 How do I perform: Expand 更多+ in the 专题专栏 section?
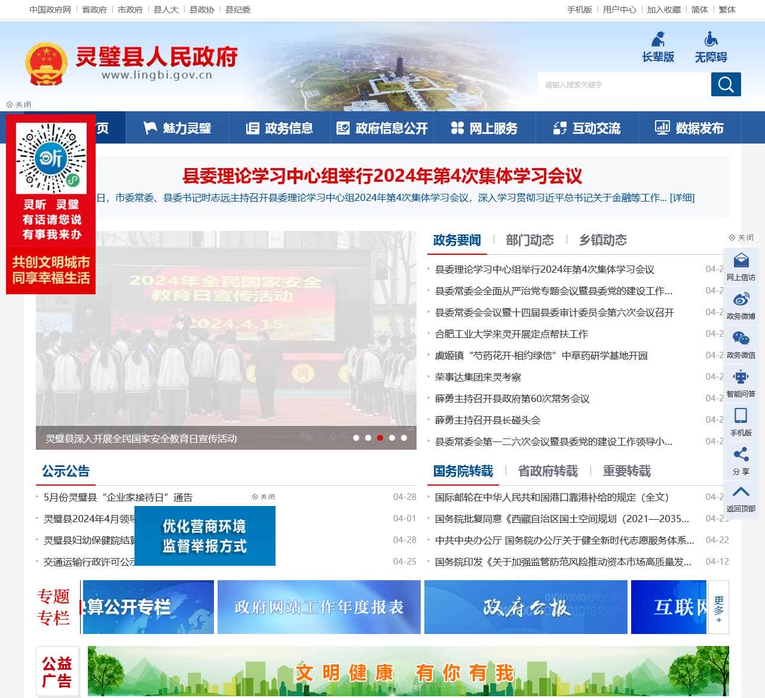tap(718, 609)
